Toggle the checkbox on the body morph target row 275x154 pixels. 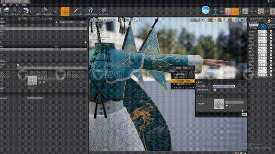coord(271,38)
